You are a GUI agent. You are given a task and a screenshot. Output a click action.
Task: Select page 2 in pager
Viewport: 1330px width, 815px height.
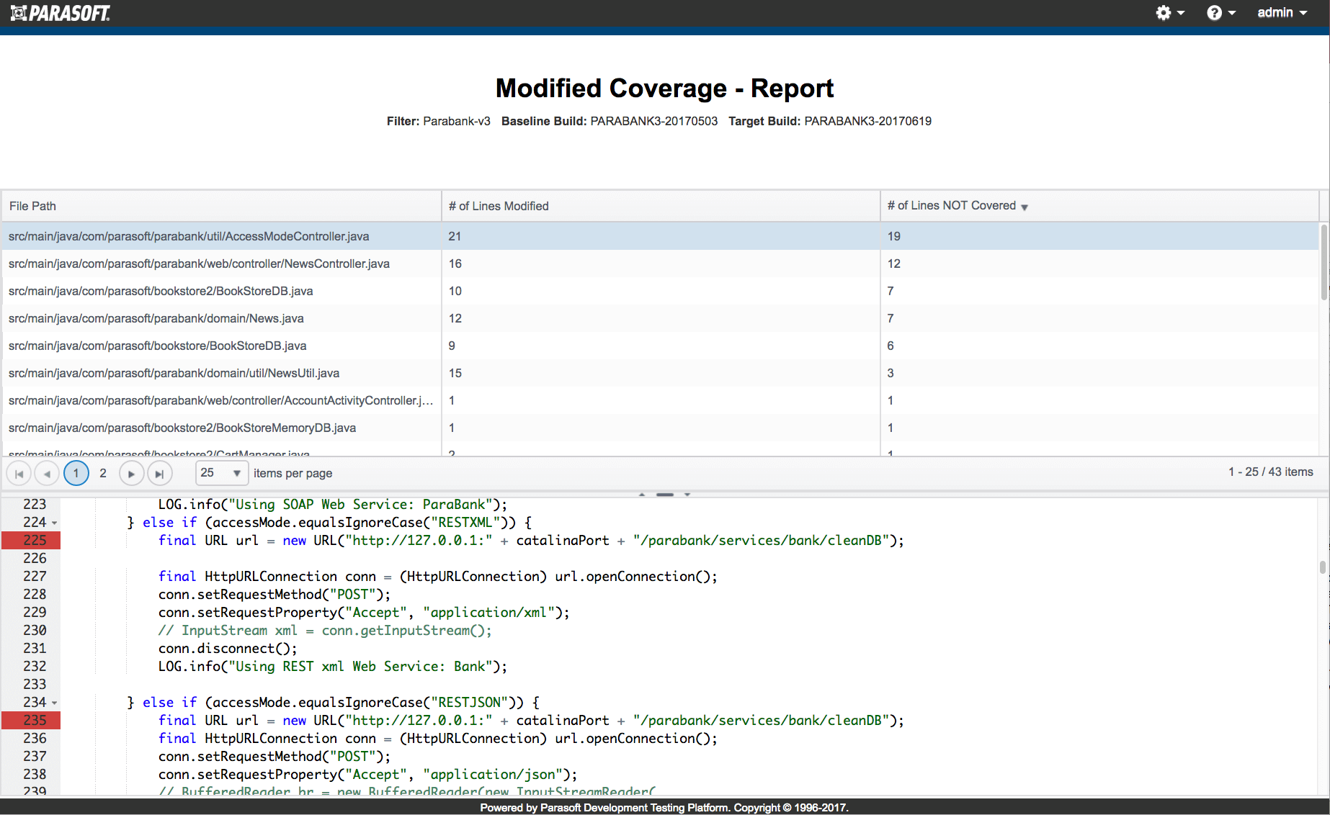pyautogui.click(x=103, y=473)
